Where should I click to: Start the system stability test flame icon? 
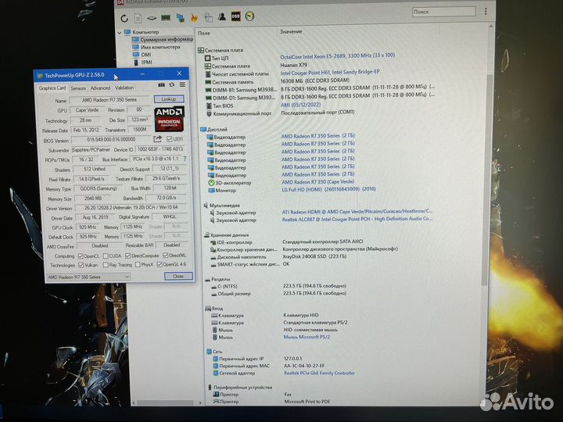pyautogui.click(x=194, y=17)
